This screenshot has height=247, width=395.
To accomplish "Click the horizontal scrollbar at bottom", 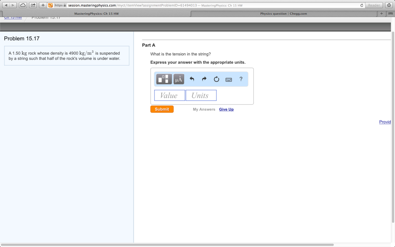I will [x=167, y=245].
